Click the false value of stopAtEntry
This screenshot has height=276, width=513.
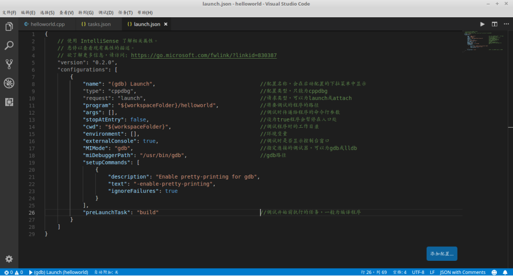[138, 119]
